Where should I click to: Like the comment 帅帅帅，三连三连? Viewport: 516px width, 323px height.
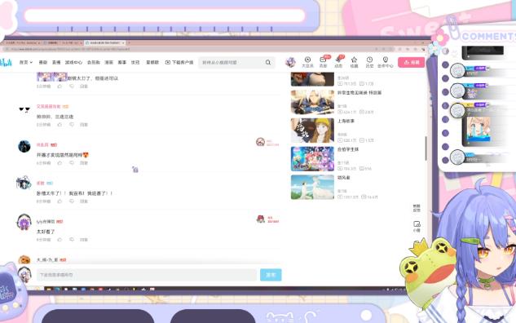60,125
